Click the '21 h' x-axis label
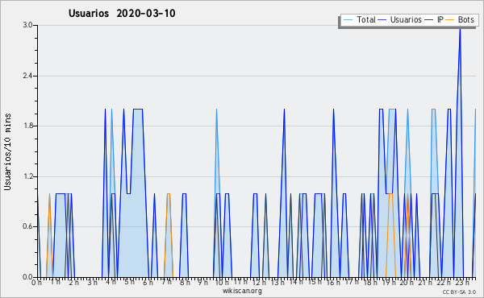This screenshot has width=484, height=298. (x=426, y=282)
